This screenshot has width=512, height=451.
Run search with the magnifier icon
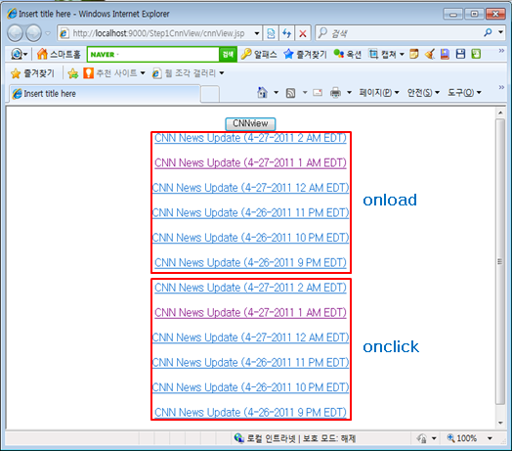click(x=488, y=32)
